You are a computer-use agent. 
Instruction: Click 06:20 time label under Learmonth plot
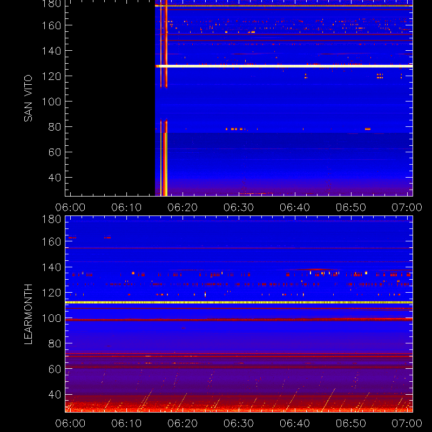pyautogui.click(x=183, y=423)
